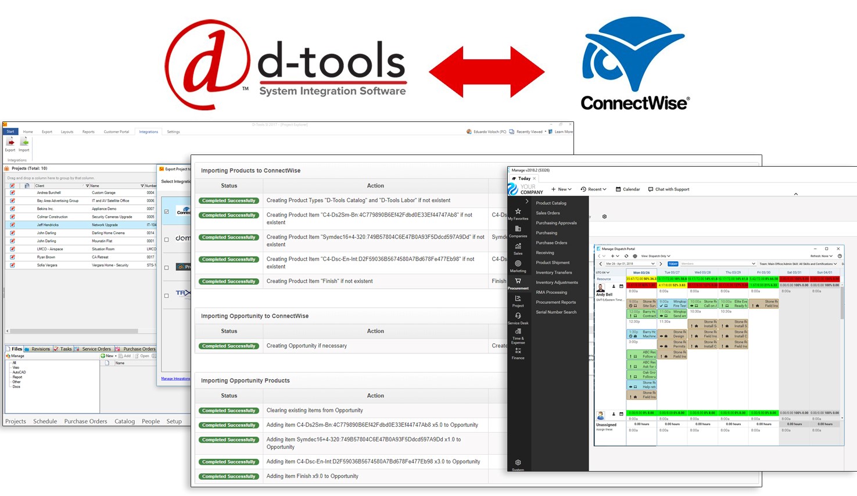This screenshot has width=857, height=496.
Task: Expand the ConnectWise sidebar with the chevron
Action: coord(526,201)
